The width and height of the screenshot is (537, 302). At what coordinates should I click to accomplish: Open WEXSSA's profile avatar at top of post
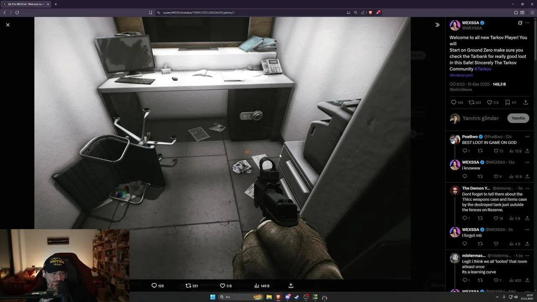(x=455, y=25)
